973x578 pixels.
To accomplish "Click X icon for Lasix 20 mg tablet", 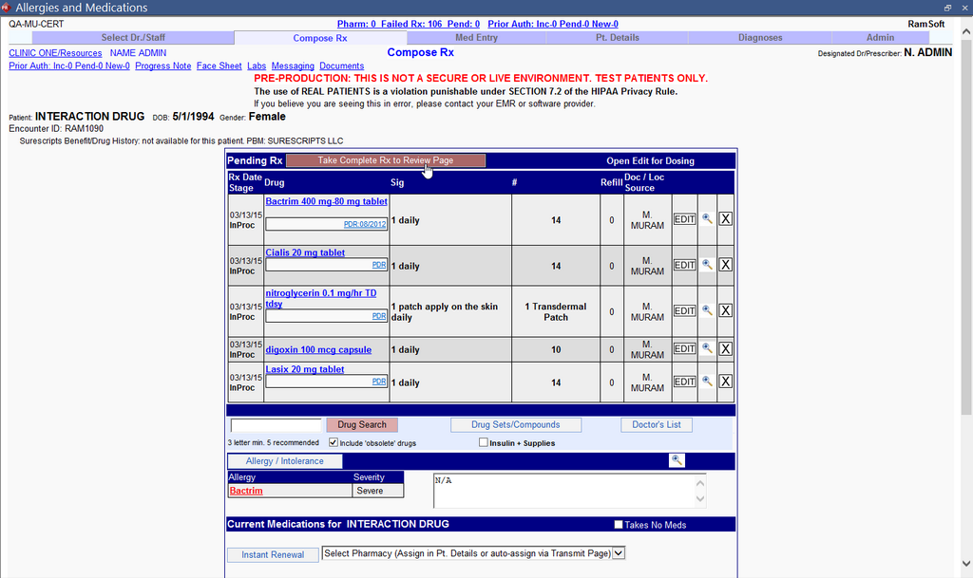I will pos(725,382).
